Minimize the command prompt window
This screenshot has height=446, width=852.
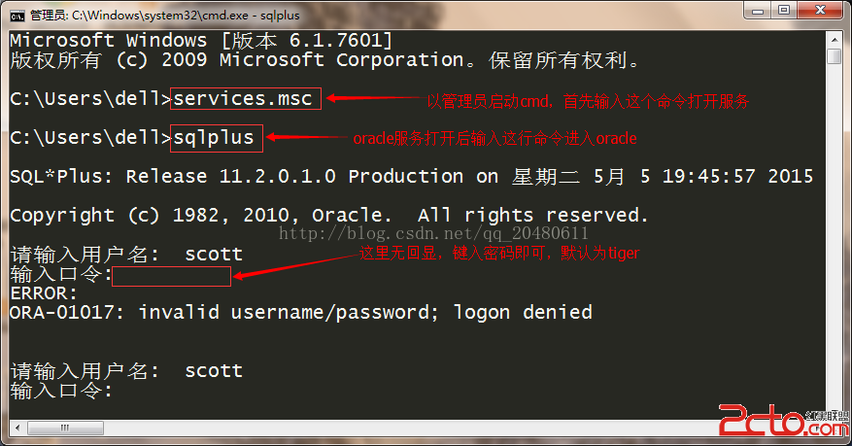pyautogui.click(x=759, y=11)
